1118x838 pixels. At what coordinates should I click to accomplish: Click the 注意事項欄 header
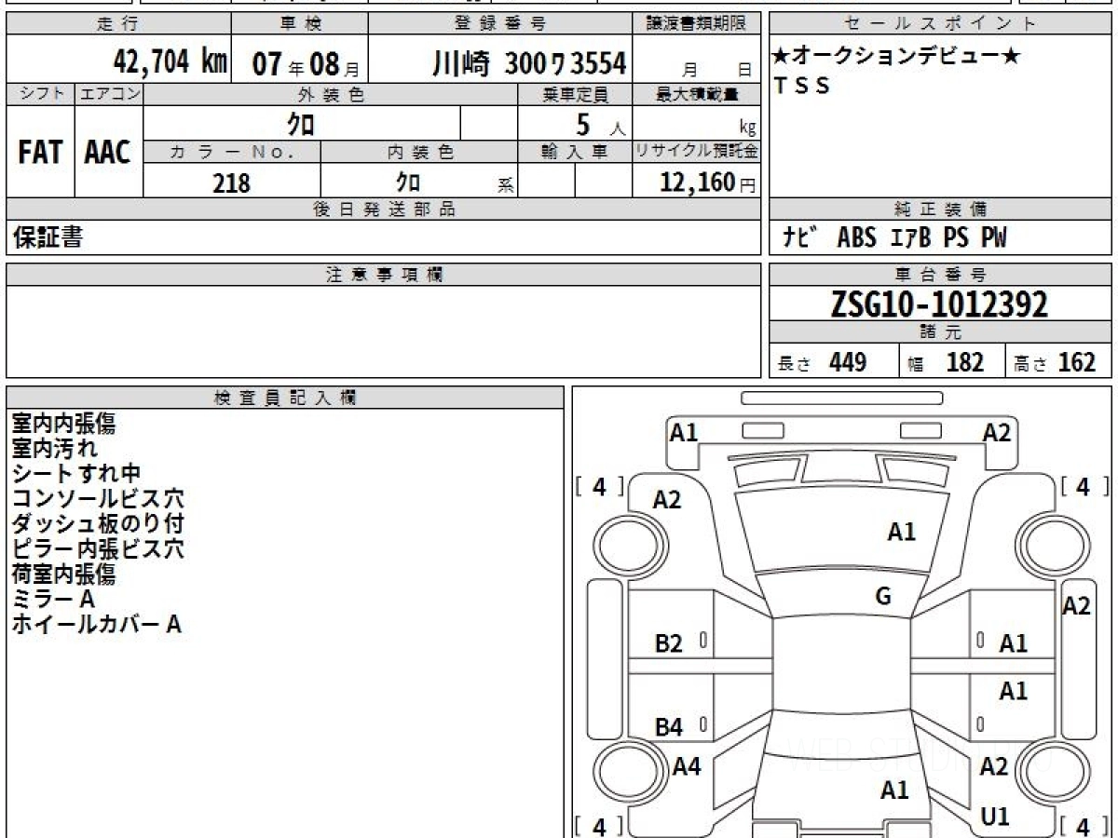coord(384,275)
